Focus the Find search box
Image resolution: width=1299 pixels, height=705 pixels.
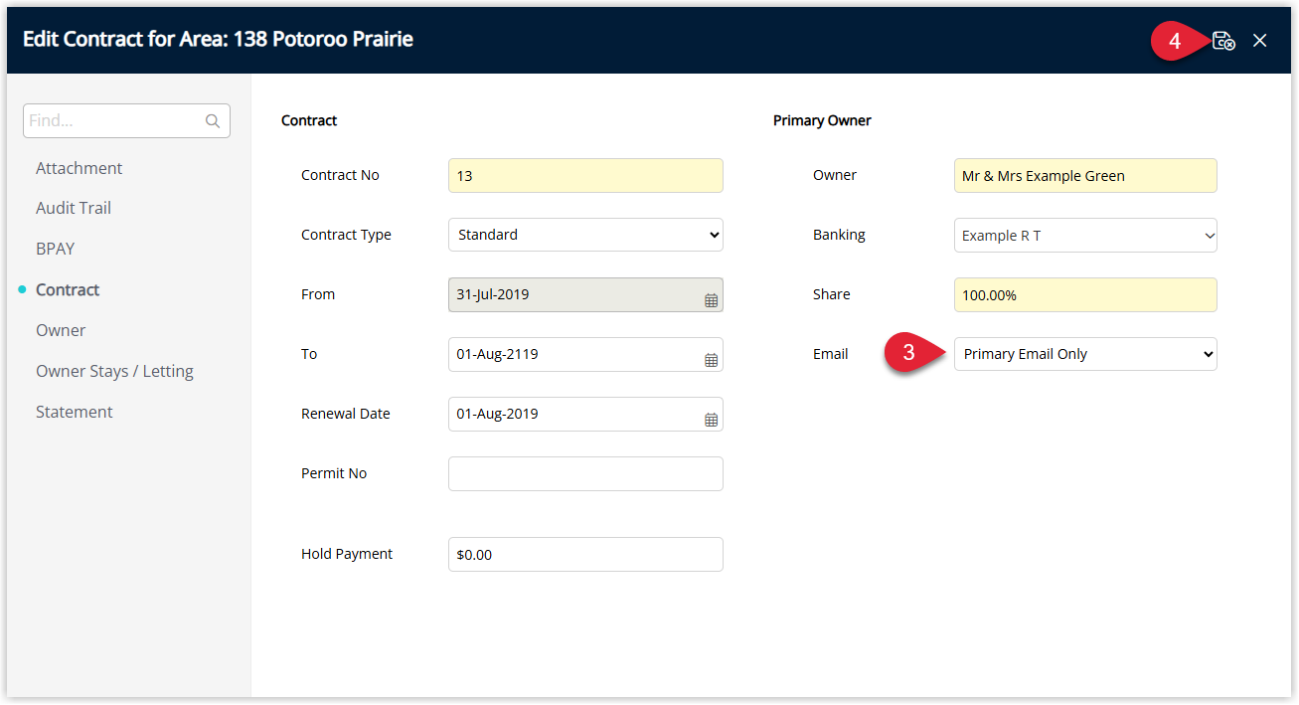click(x=126, y=120)
